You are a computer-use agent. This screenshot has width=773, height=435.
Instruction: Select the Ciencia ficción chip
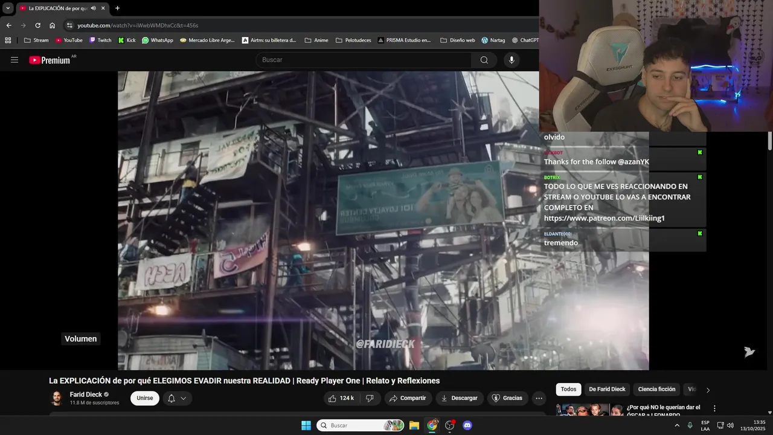656,389
